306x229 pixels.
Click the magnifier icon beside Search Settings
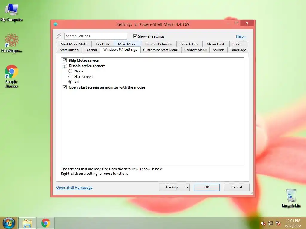(x=59, y=36)
